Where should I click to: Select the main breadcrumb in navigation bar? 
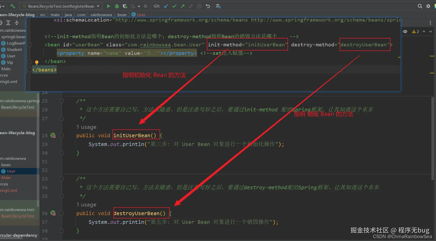[x=55, y=15]
